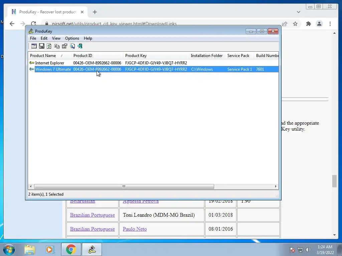Open the Windows Start button
The image size is (342, 256).
(x=9, y=249)
